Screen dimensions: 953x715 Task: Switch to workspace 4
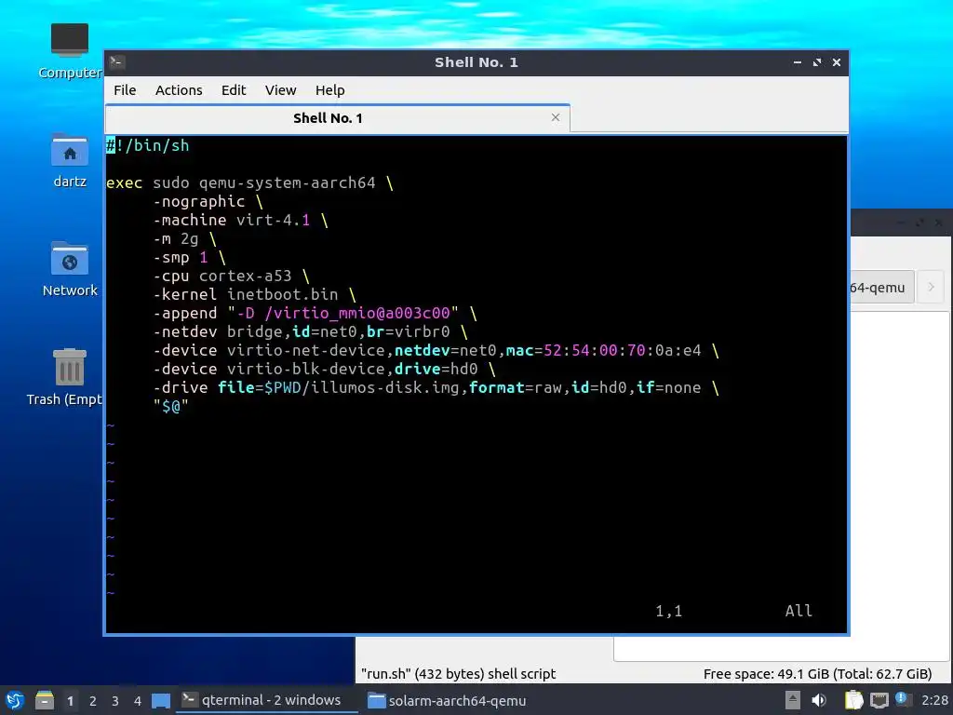pyautogui.click(x=138, y=701)
